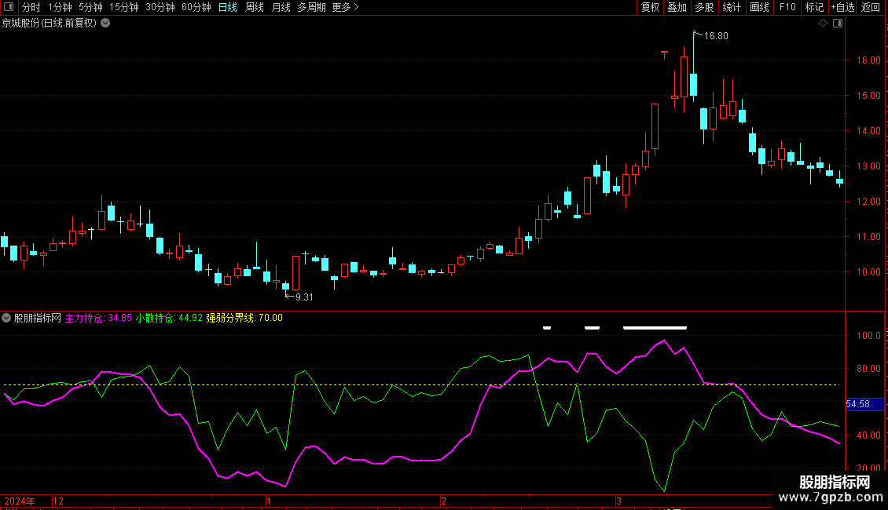The width and height of the screenshot is (888, 510).
Task: Switch to 月线 monthly chart
Action: 281,7
